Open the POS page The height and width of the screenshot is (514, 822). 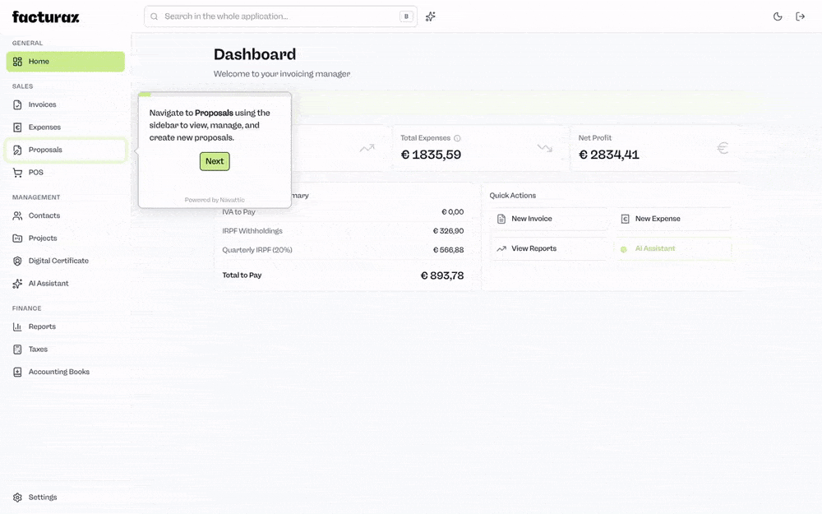point(66,173)
